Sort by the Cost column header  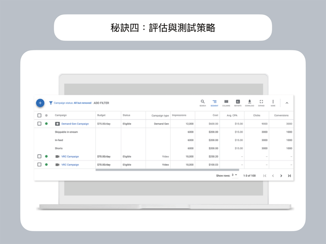click(216, 115)
